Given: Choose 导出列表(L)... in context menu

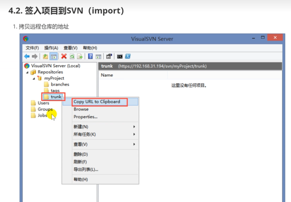Looking at the screenshot, I should tap(100, 170).
